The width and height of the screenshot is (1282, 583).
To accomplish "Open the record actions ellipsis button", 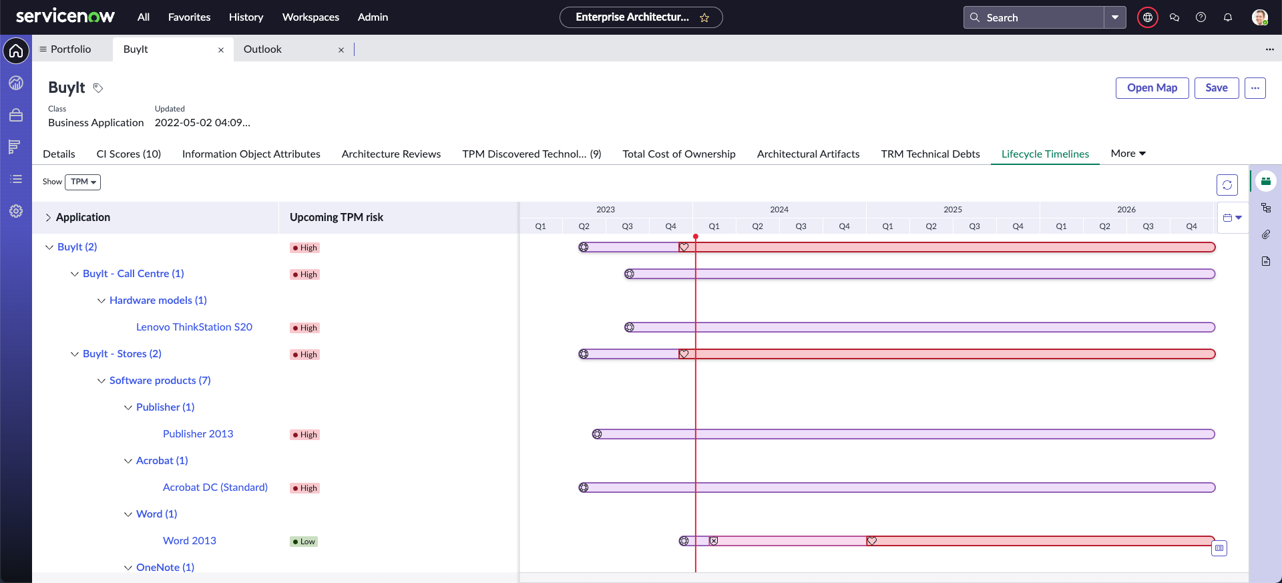I will (x=1255, y=88).
